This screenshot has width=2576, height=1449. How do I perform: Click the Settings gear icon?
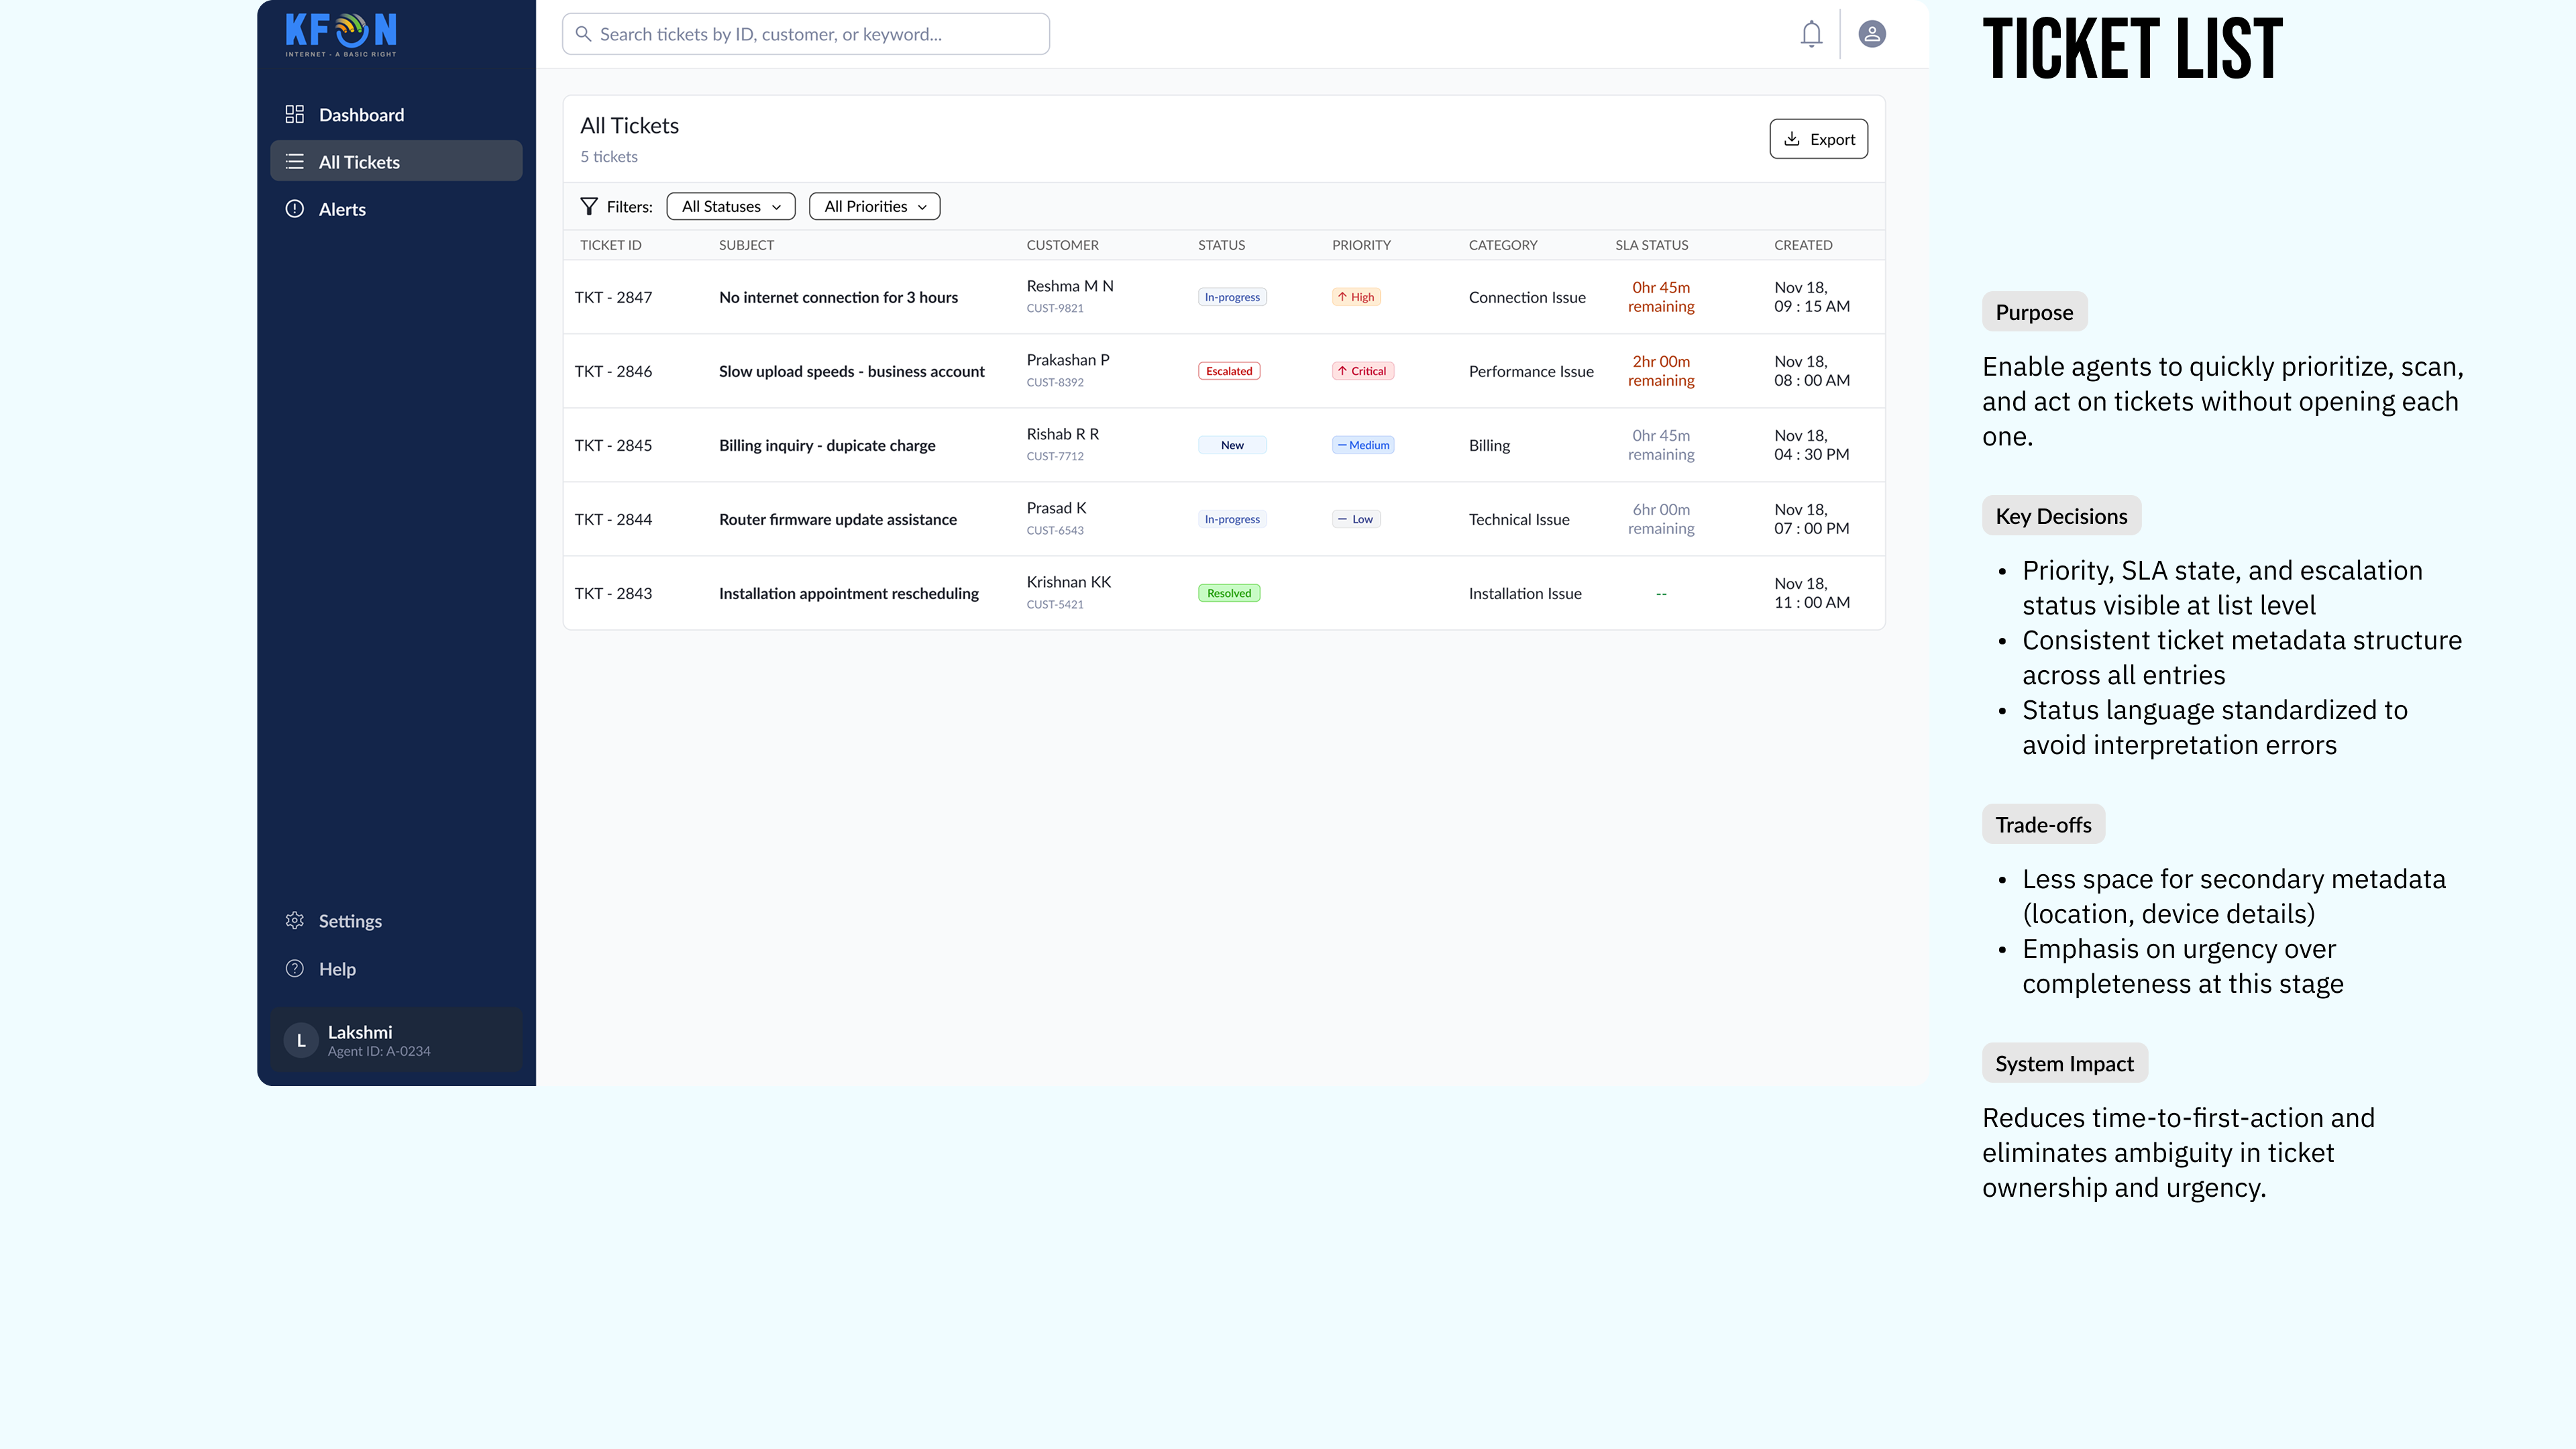[294, 920]
